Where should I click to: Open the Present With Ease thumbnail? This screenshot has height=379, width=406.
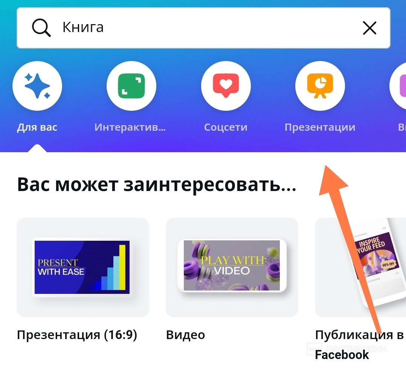click(83, 267)
